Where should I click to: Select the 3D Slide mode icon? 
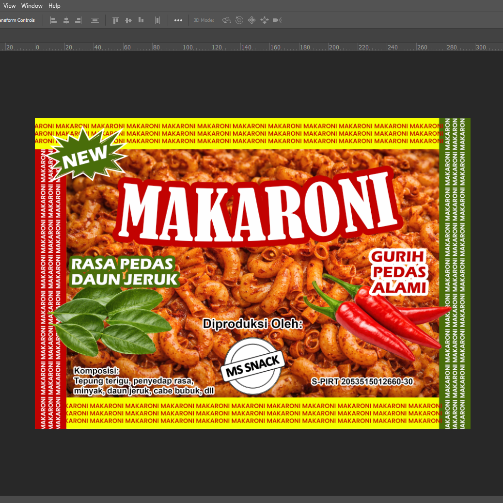point(264,20)
